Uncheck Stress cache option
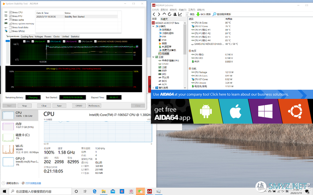313x195 pixels. point(11,20)
